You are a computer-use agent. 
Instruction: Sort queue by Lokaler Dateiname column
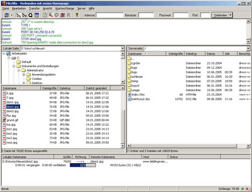[28, 157]
